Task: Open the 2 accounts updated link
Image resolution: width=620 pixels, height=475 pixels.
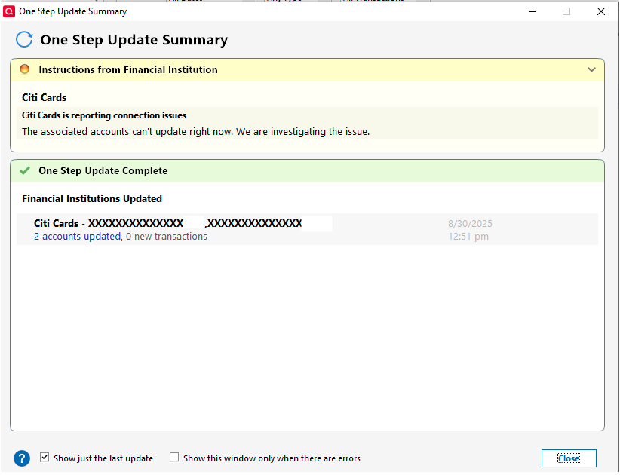Action: click(78, 236)
